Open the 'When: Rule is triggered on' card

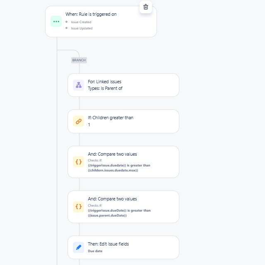(101, 22)
